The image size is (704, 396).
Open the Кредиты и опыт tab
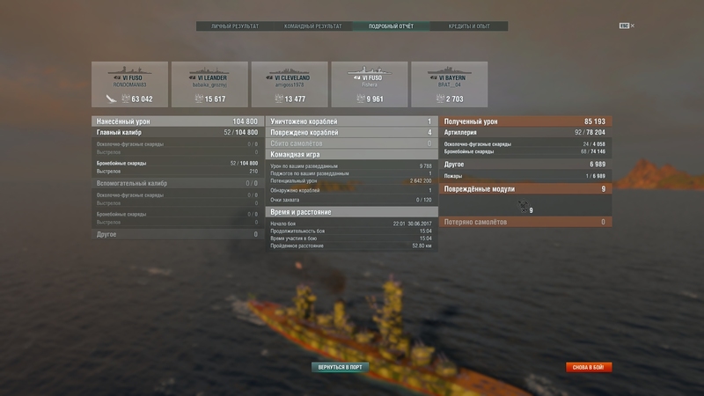pyautogui.click(x=469, y=26)
